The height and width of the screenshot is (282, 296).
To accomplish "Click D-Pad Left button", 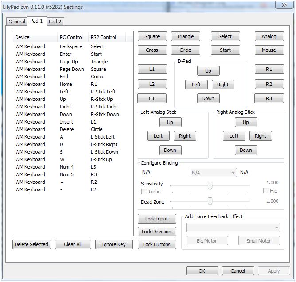I will 196,85.
